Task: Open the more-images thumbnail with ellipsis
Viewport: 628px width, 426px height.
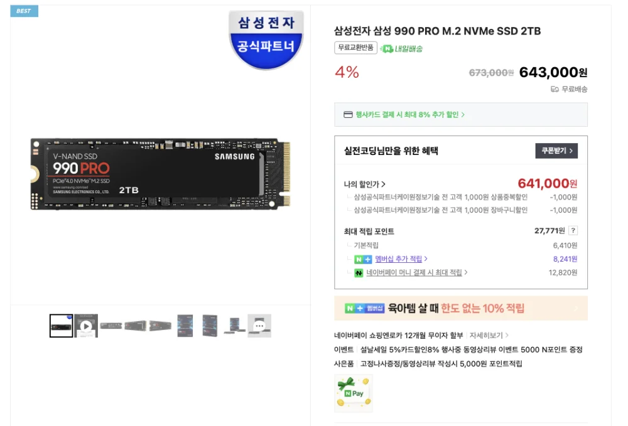Action: [259, 326]
